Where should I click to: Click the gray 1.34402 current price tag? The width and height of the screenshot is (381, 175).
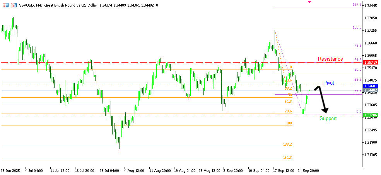[371, 90]
